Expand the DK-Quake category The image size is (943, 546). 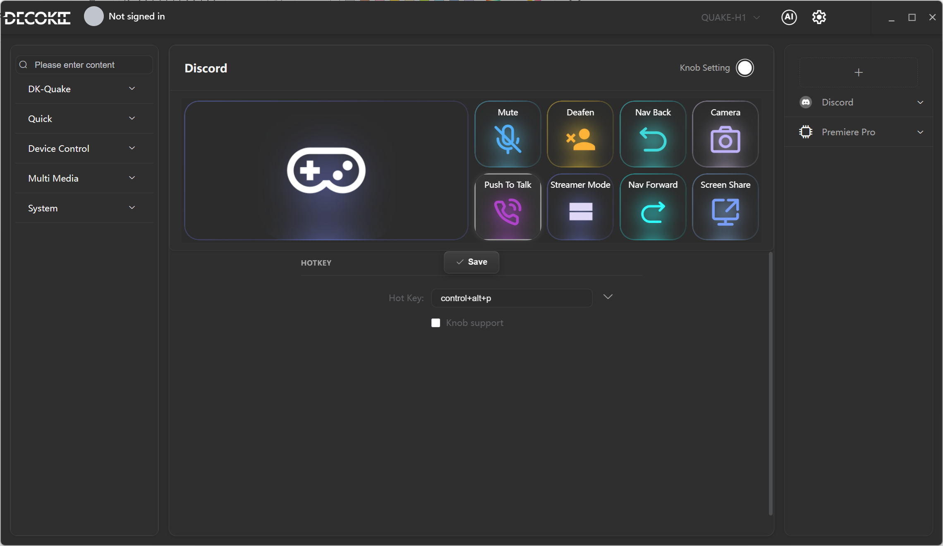[x=84, y=89]
